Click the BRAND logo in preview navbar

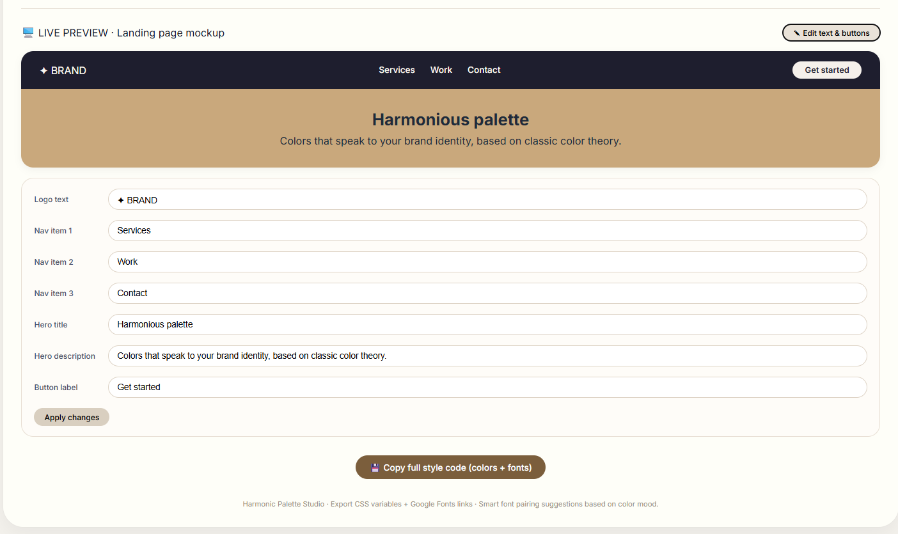pyautogui.click(x=63, y=70)
